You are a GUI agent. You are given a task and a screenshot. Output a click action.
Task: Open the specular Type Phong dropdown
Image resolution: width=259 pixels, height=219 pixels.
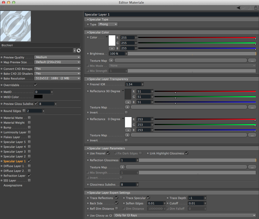coord(108,24)
